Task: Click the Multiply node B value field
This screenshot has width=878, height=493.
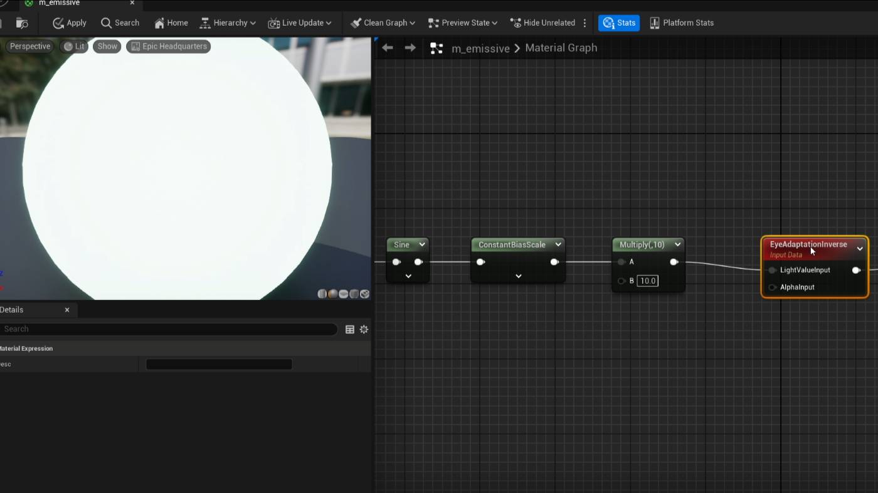Action: tap(647, 281)
